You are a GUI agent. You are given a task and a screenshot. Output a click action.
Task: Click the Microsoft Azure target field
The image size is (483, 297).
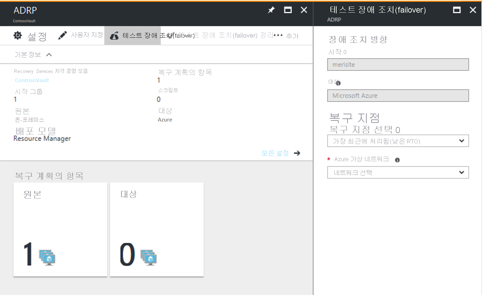tap(398, 96)
